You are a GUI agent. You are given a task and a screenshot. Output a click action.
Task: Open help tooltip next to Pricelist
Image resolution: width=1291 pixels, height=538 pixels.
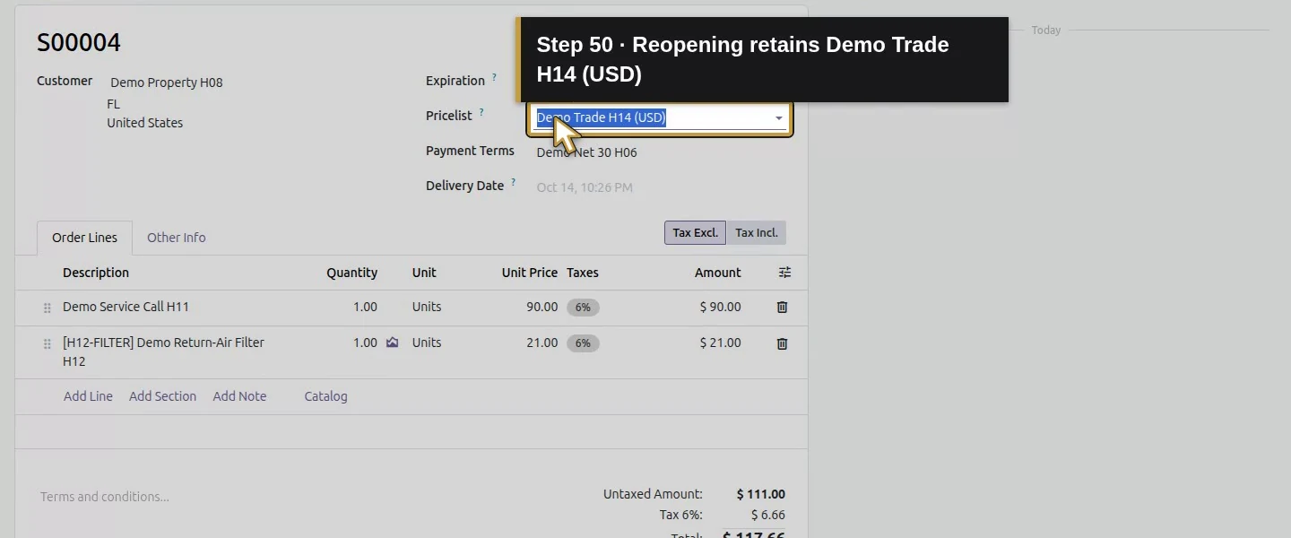481,113
